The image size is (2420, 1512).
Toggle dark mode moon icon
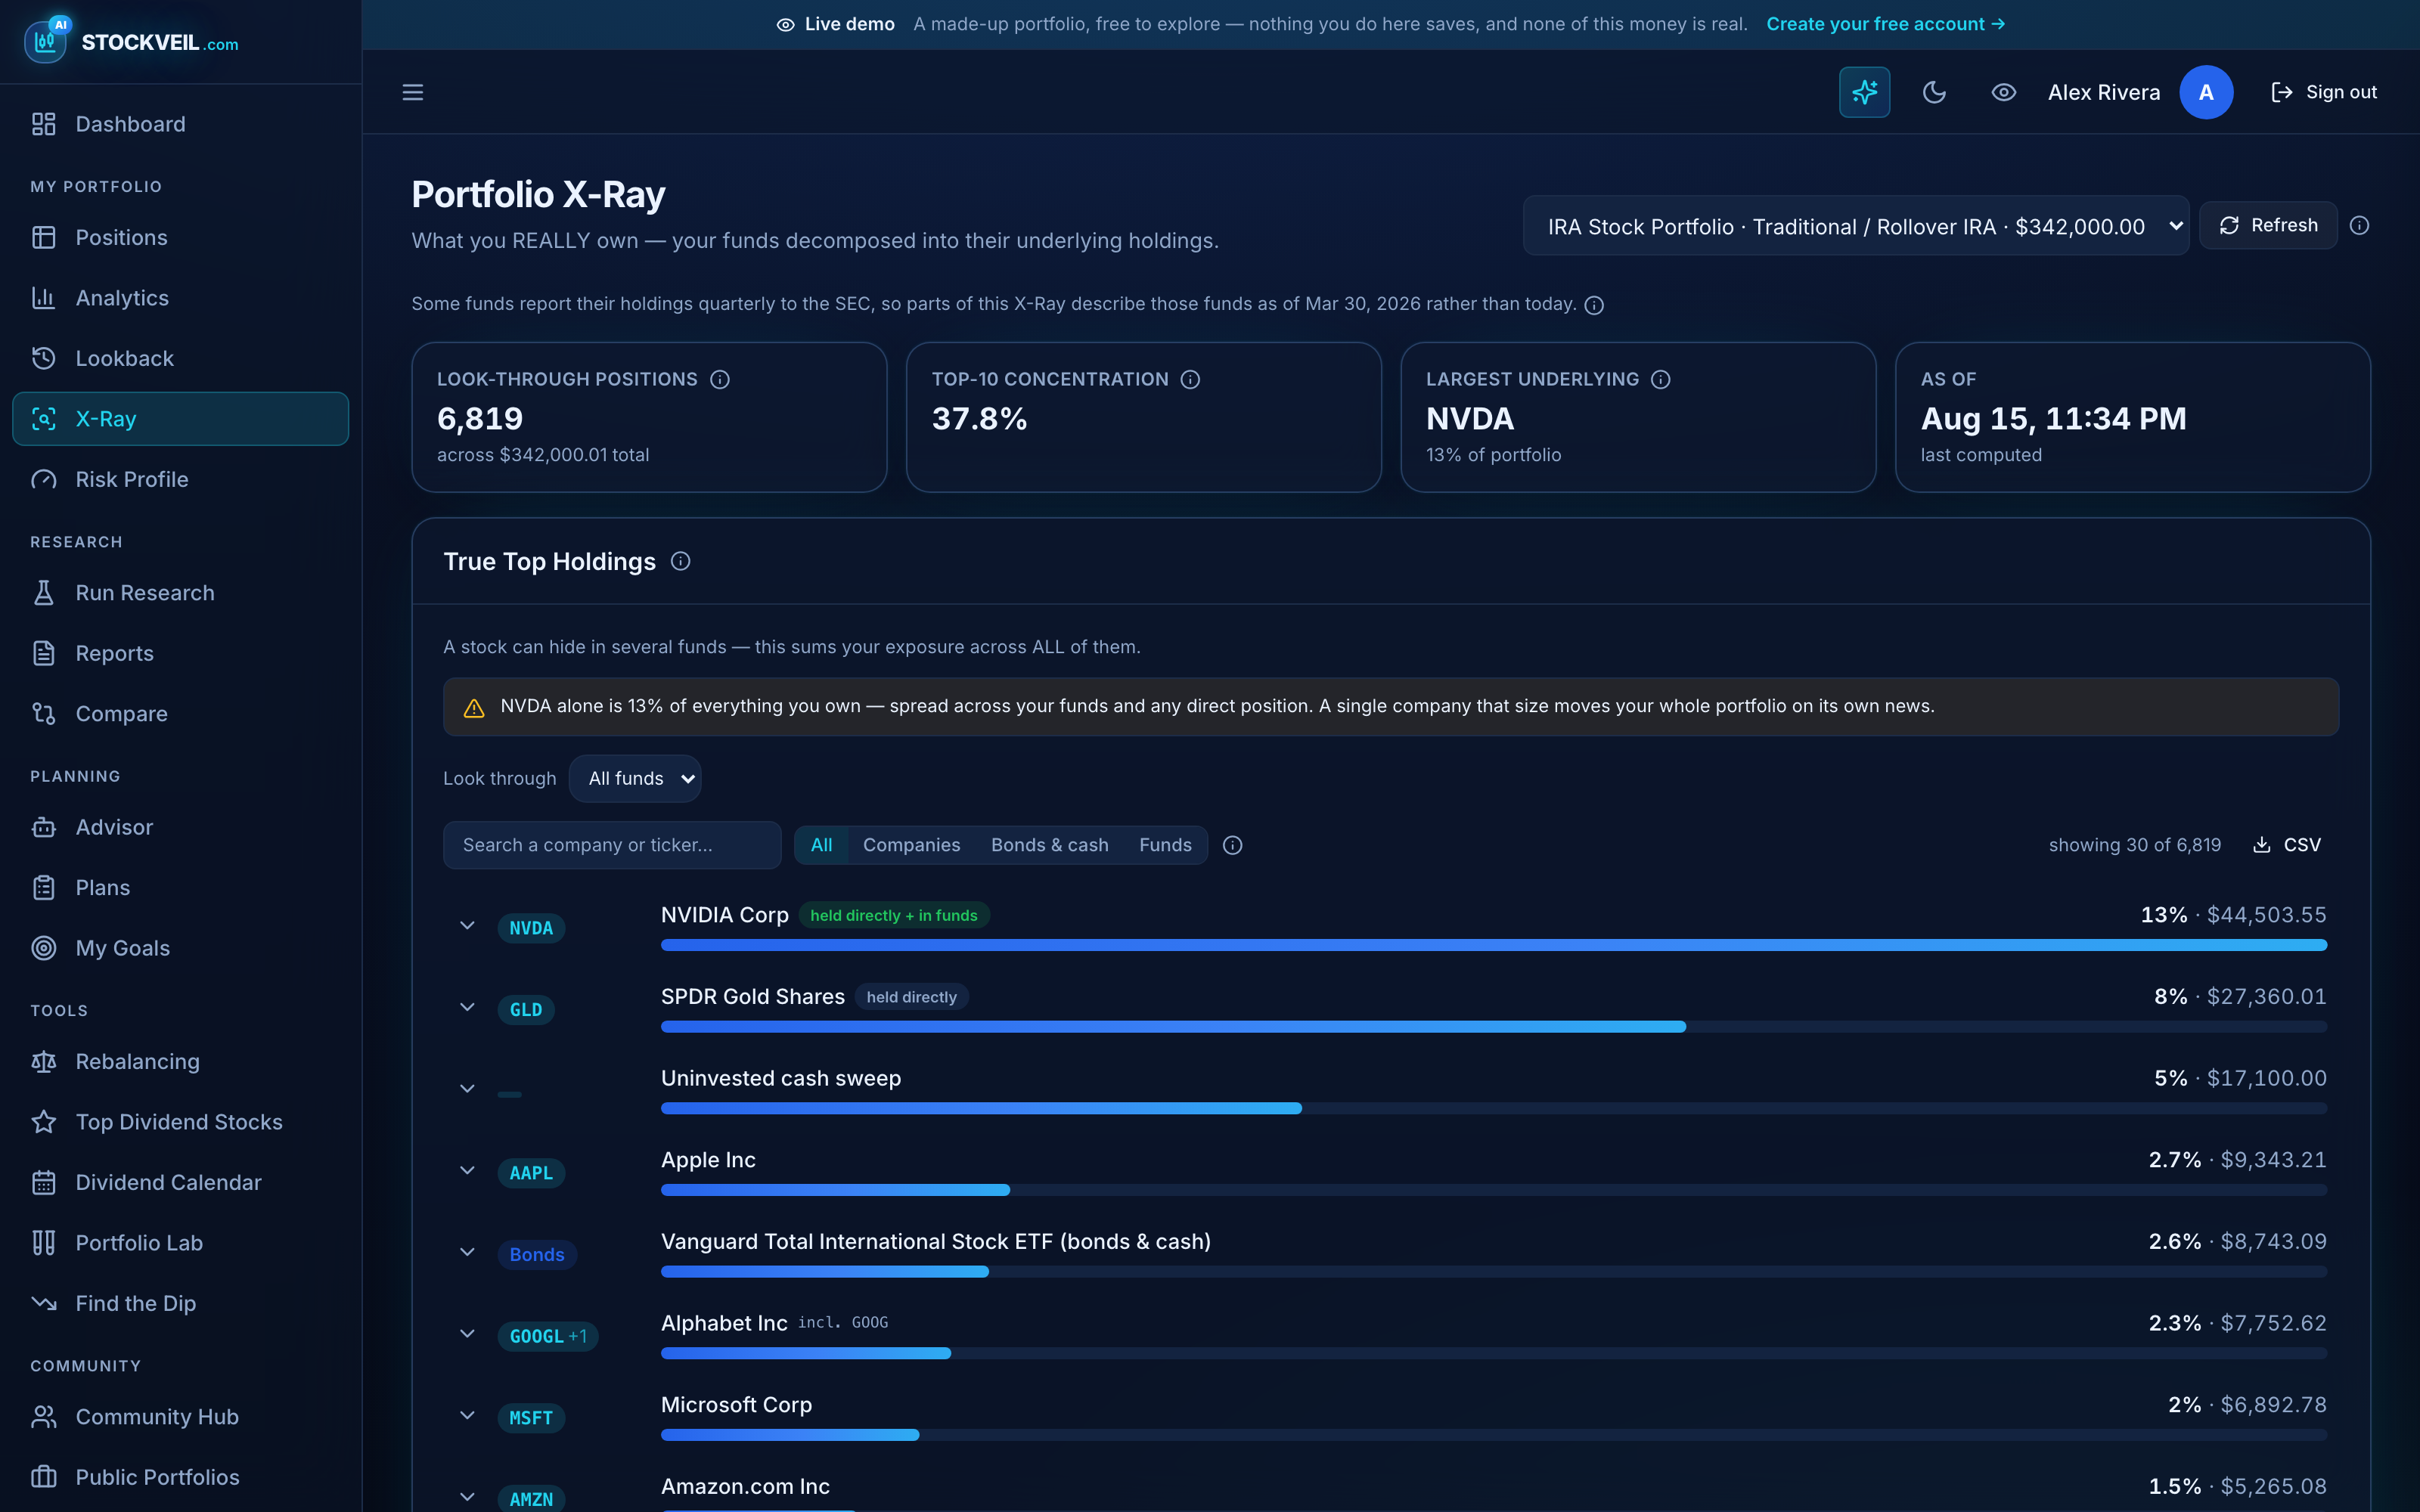point(1934,92)
